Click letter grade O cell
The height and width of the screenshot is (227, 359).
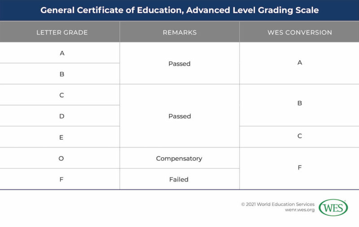[62, 158]
